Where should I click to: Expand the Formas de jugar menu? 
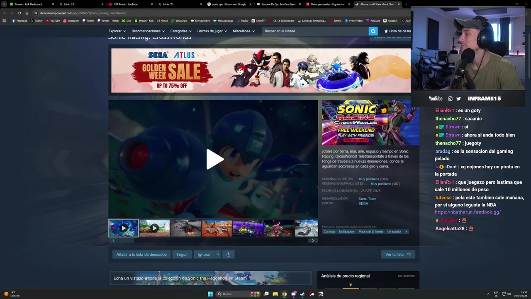click(212, 31)
